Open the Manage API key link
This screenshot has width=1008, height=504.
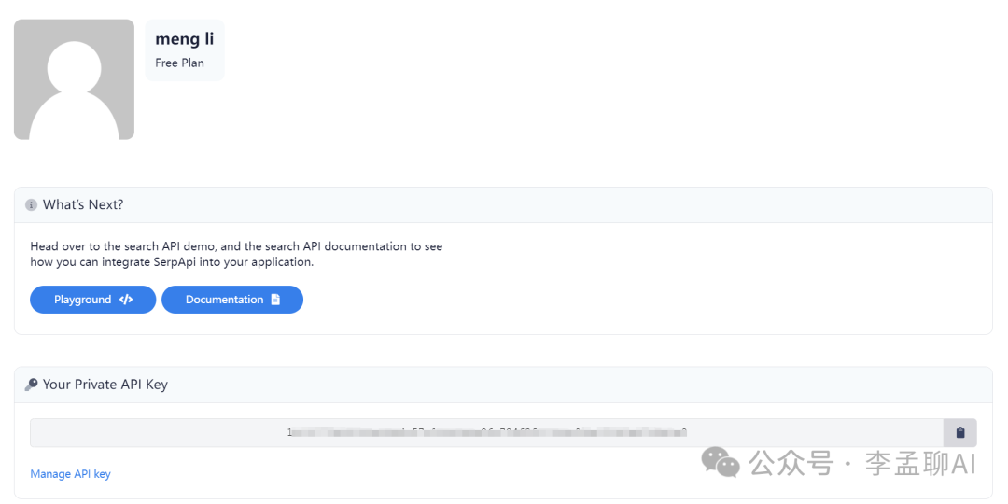[71, 474]
